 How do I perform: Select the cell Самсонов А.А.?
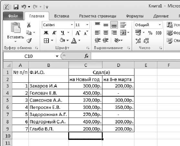(48, 100)
